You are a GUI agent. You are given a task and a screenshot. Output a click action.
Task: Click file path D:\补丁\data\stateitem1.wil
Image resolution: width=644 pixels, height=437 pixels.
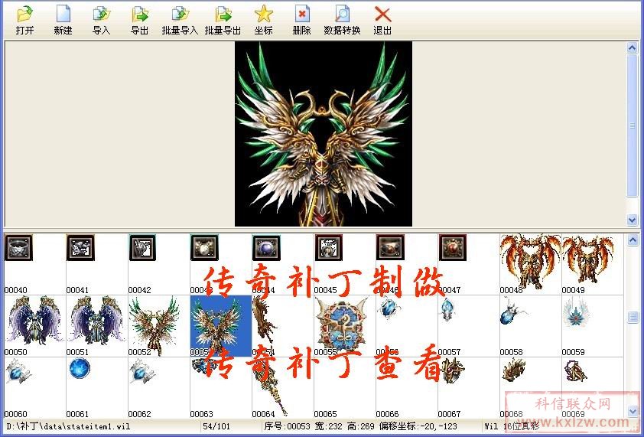[68, 426]
